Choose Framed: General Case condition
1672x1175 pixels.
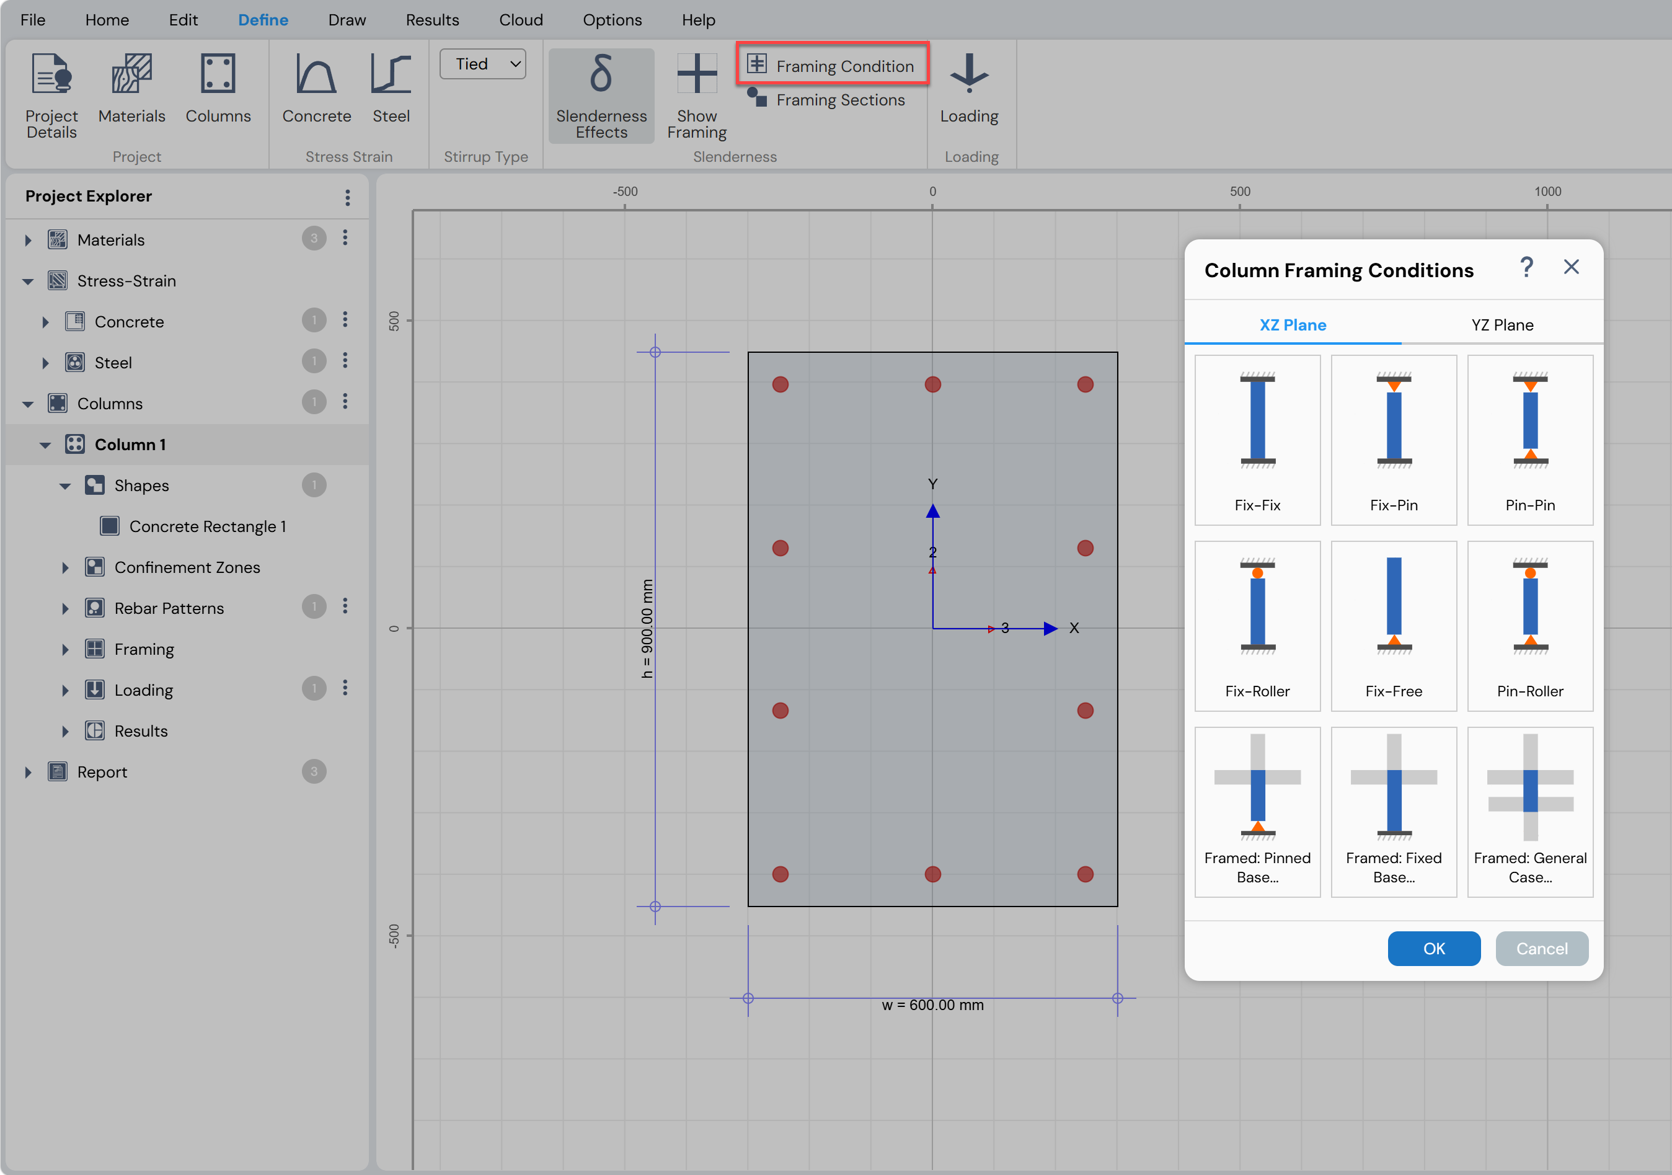pyautogui.click(x=1530, y=812)
